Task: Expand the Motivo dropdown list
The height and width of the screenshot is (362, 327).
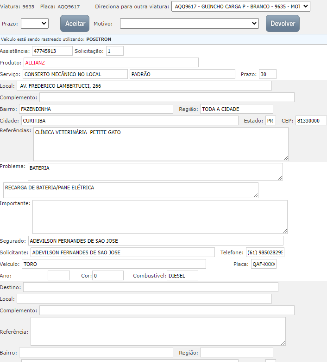Action: pyautogui.click(x=189, y=23)
